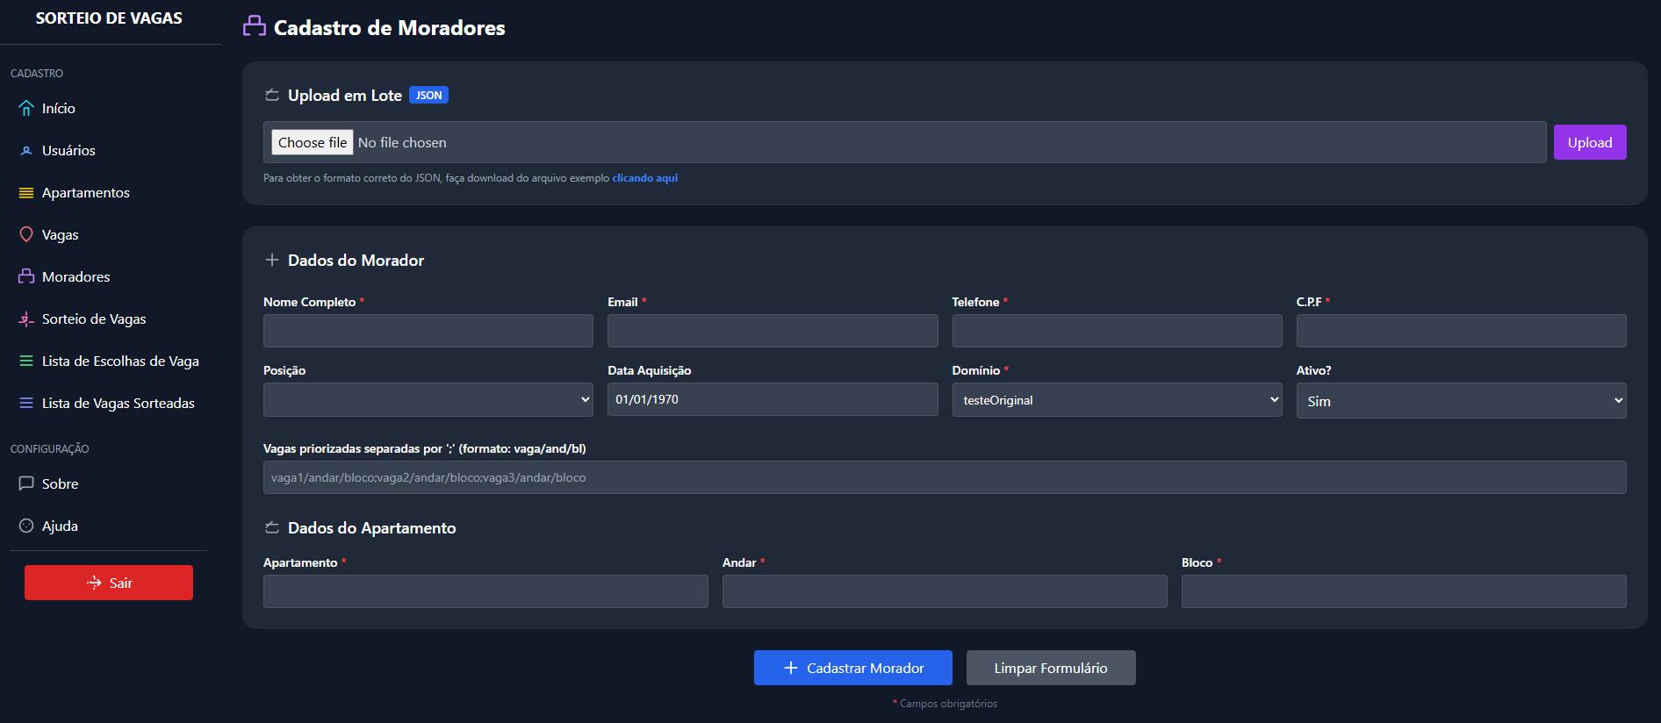The width and height of the screenshot is (1661, 723).
Task: Click the Sorteio de Vagas icon
Action: (26, 319)
